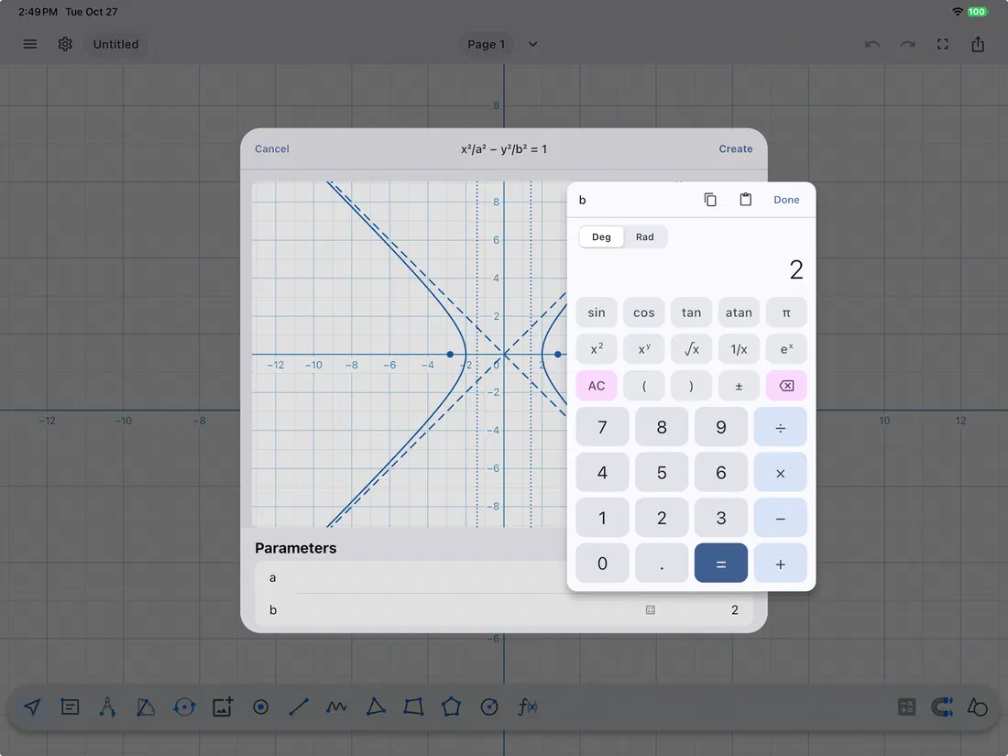
Task: Open the share sheet
Action: (x=977, y=44)
